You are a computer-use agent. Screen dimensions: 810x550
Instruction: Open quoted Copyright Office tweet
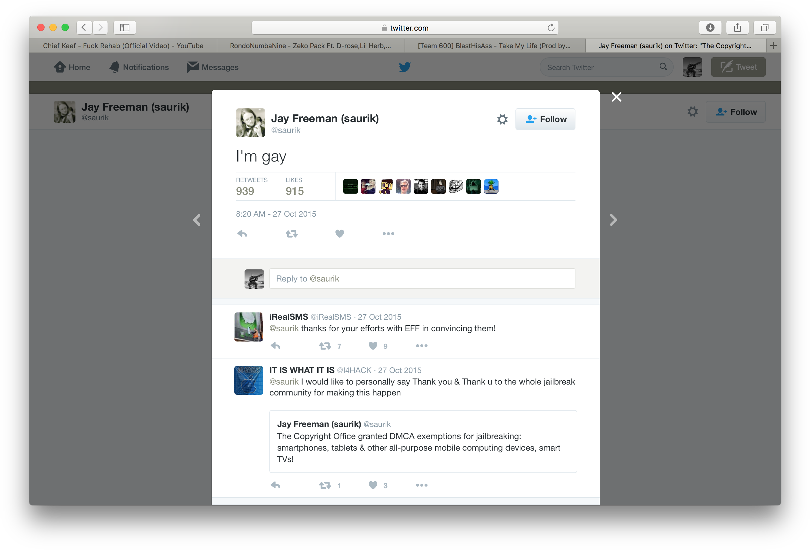coord(423,441)
